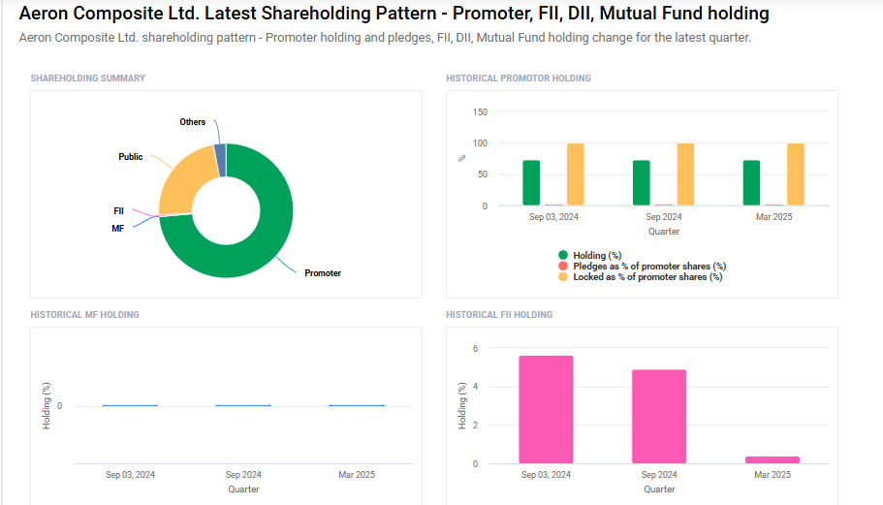This screenshot has height=505, width=883.
Task: Click green promoter holding bar for Sep 03, 2024
Action: click(531, 183)
